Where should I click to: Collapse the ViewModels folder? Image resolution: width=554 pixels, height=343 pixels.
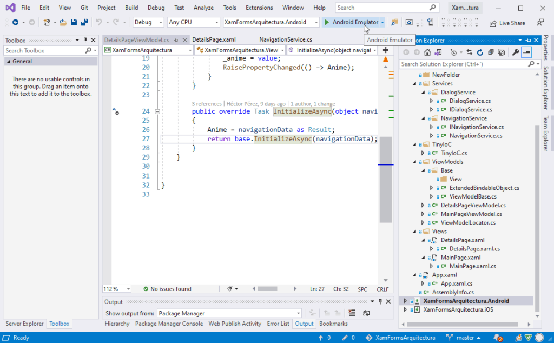(x=415, y=162)
